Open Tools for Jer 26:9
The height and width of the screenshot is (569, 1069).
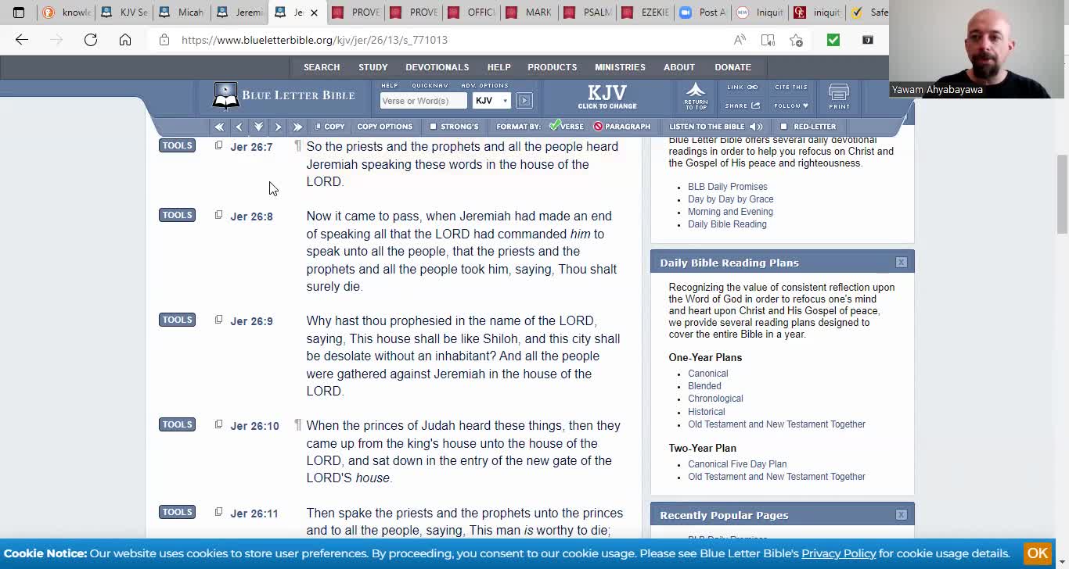(x=177, y=320)
